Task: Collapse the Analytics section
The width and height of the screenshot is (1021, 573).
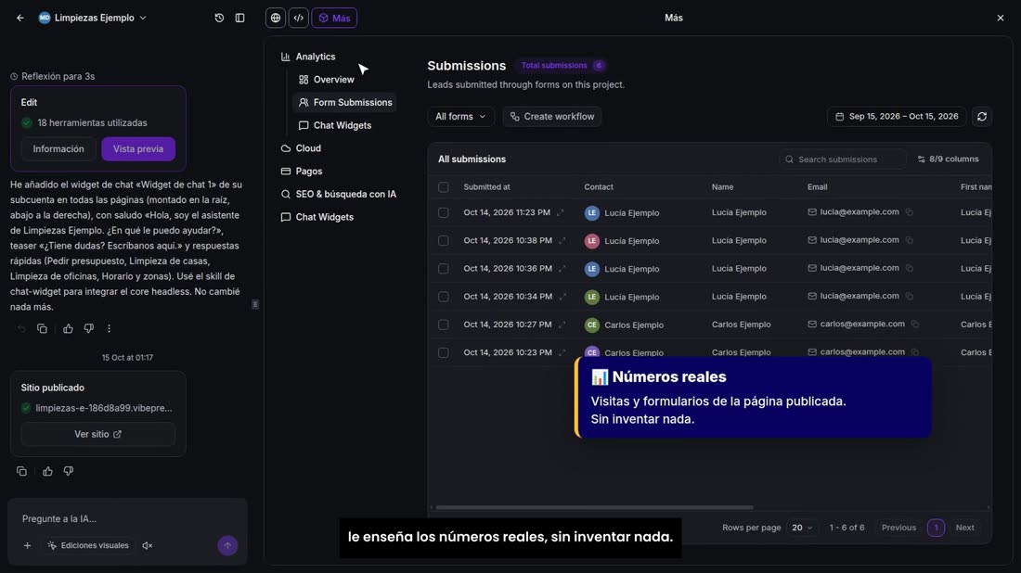Action: [309, 57]
